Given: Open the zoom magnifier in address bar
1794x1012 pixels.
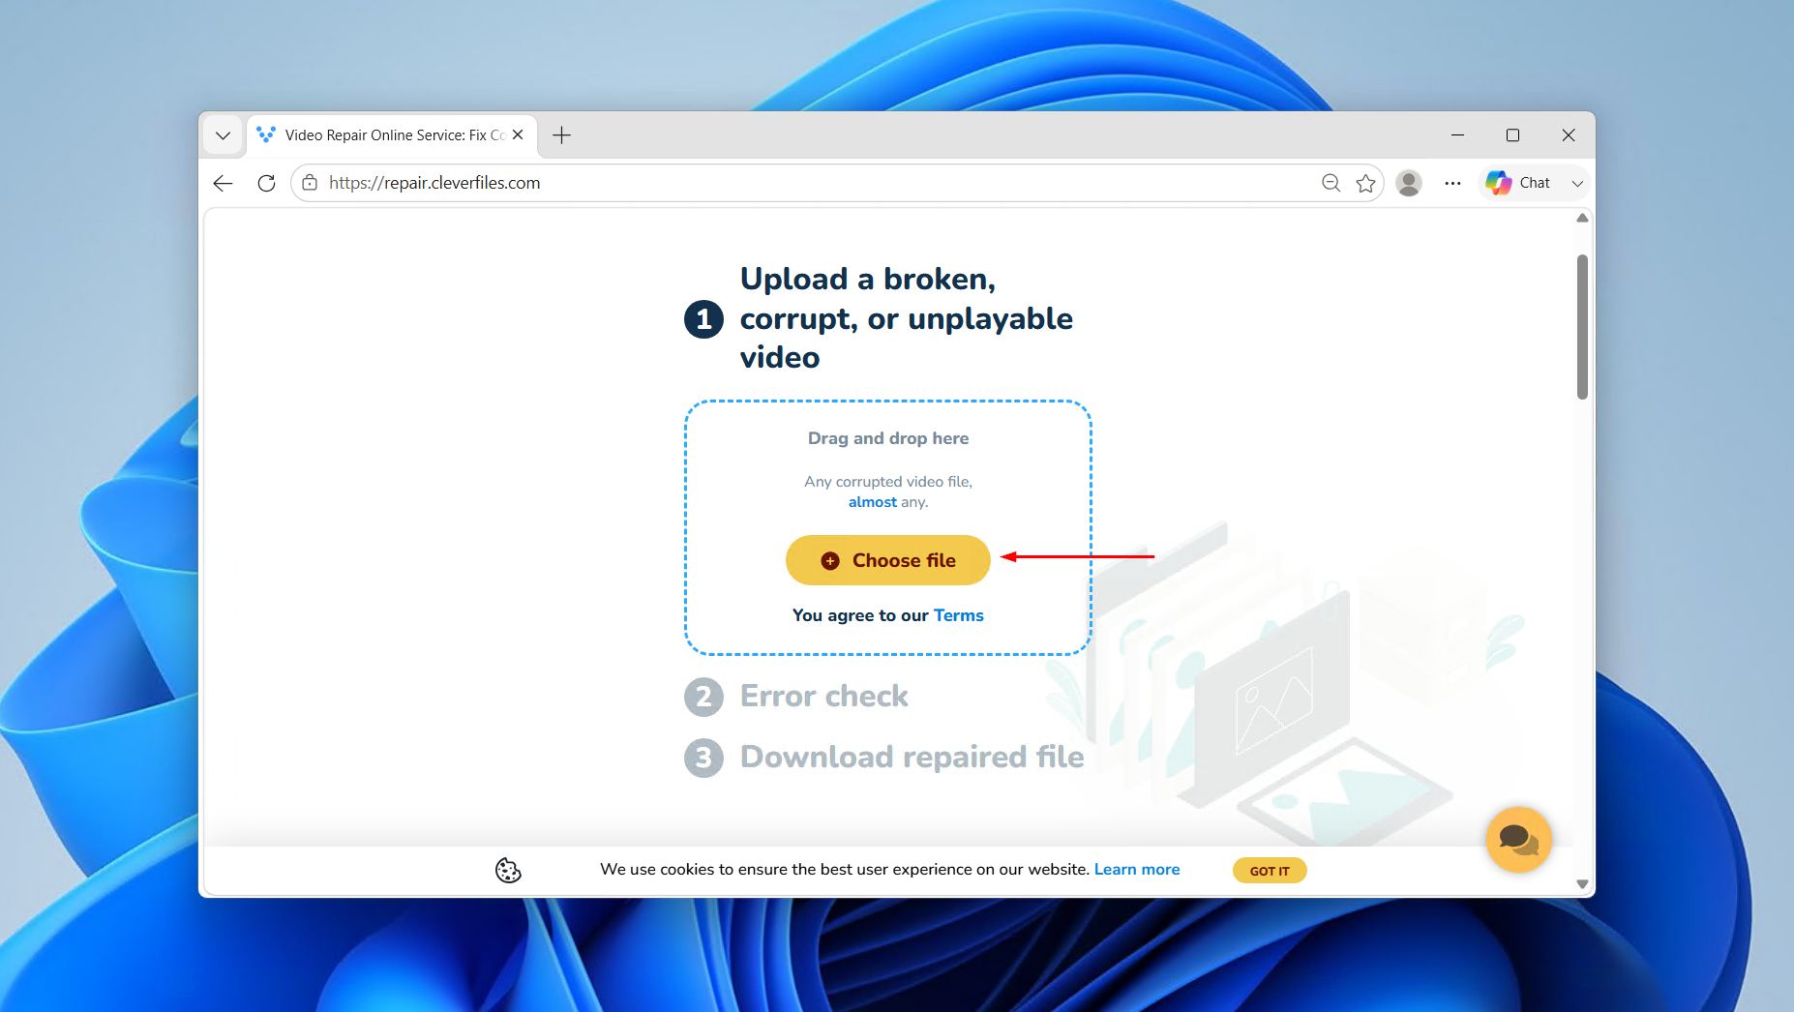Looking at the screenshot, I should pos(1331,183).
